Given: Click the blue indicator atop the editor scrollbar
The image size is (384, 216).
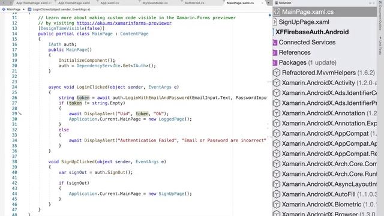Looking at the screenshot, I should point(269,15).
